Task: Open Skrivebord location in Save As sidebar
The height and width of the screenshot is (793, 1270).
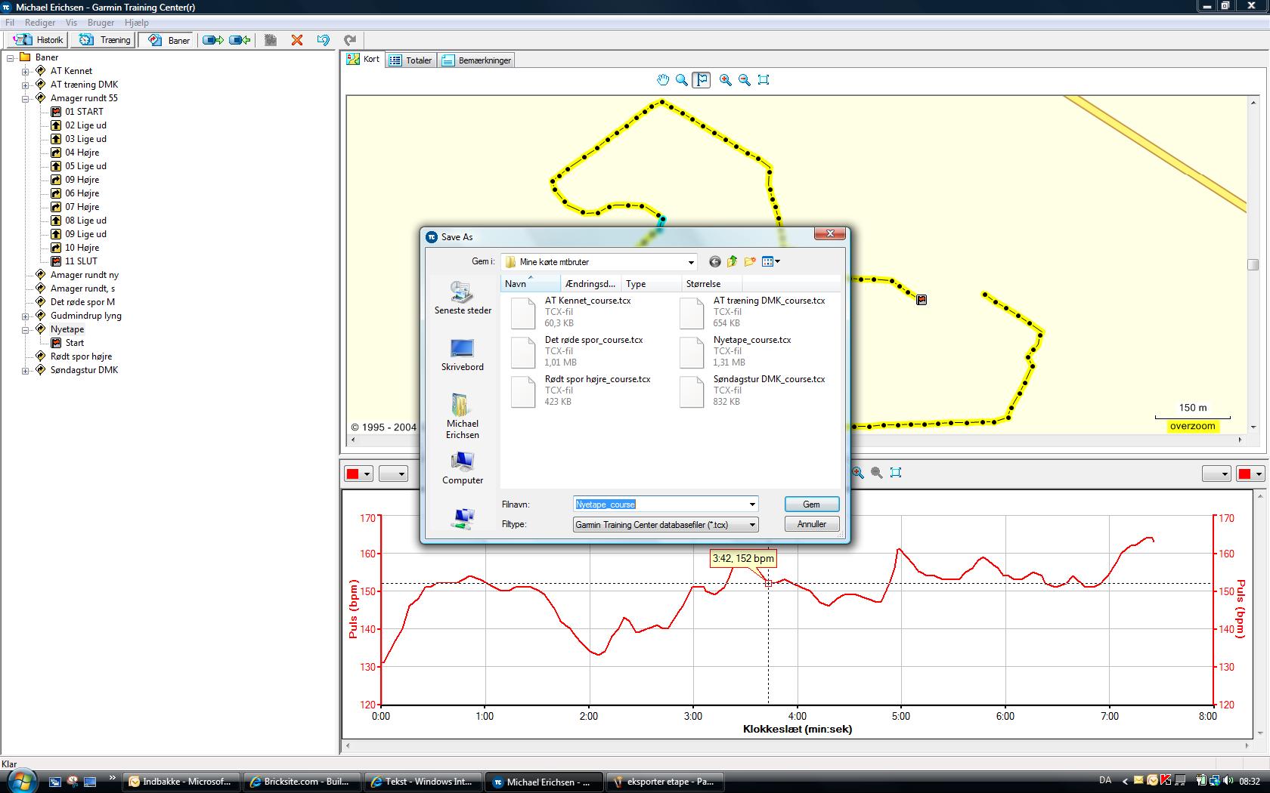Action: (x=462, y=355)
